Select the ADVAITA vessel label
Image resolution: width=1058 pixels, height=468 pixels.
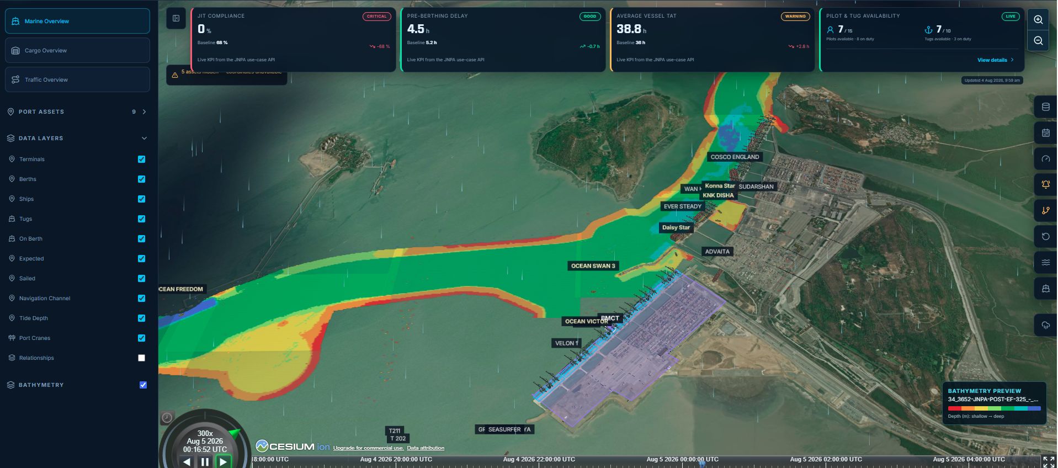coord(717,252)
